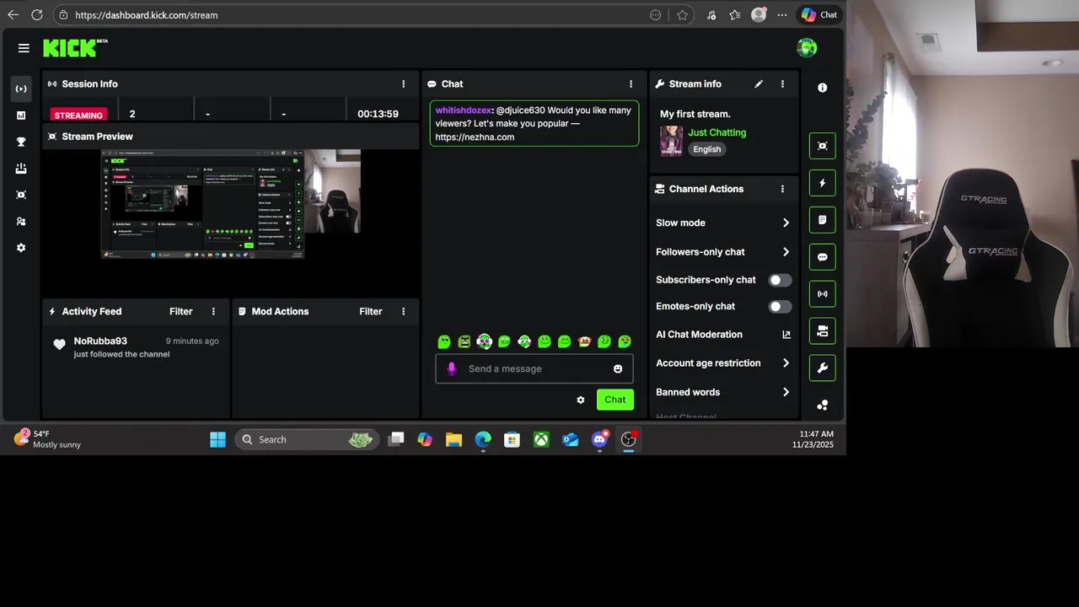1079x607 pixels.
Task: Toggle the lightning activity feed button on right rail
Action: 823,183
